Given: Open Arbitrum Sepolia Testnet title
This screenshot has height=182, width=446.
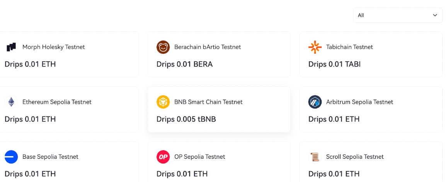Looking at the screenshot, I should coord(359,102).
